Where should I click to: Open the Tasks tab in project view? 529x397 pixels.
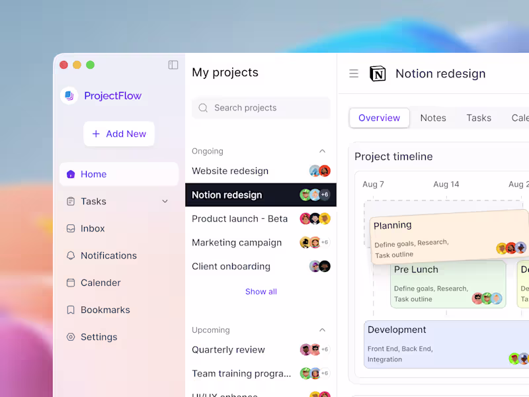479,118
